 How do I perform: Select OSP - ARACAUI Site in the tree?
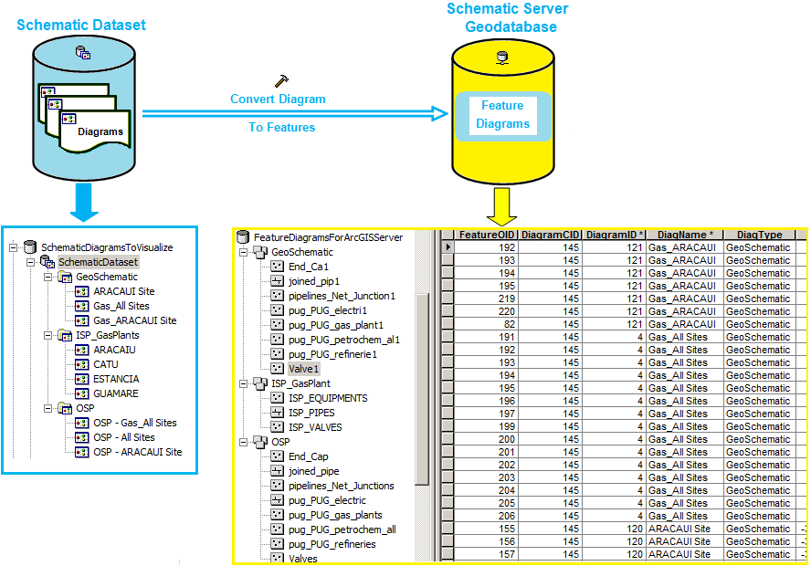tap(137, 452)
